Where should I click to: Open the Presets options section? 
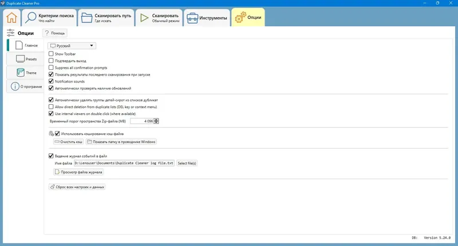25,59
